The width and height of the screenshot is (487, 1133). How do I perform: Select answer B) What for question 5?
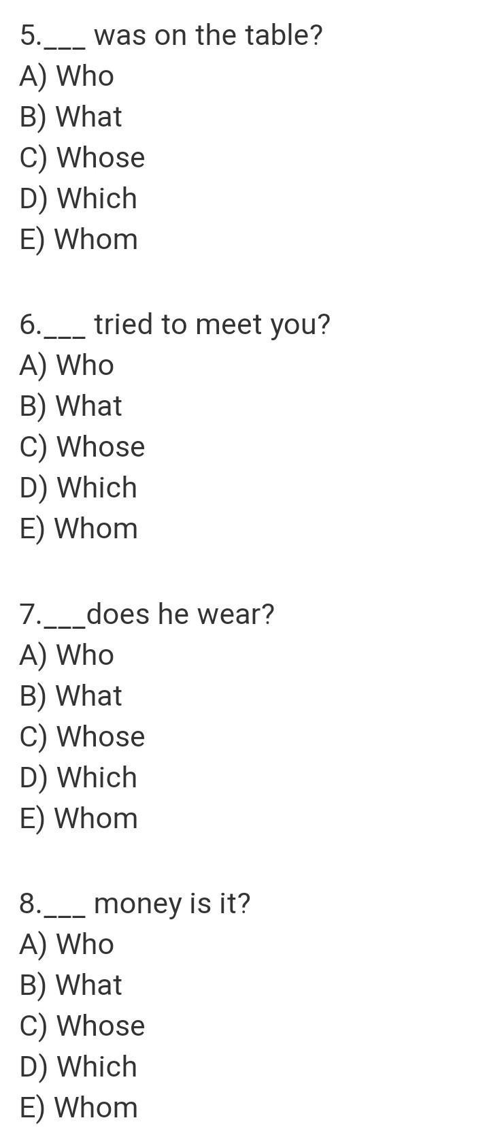click(x=71, y=117)
